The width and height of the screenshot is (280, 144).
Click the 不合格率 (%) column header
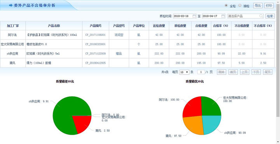(263, 26)
